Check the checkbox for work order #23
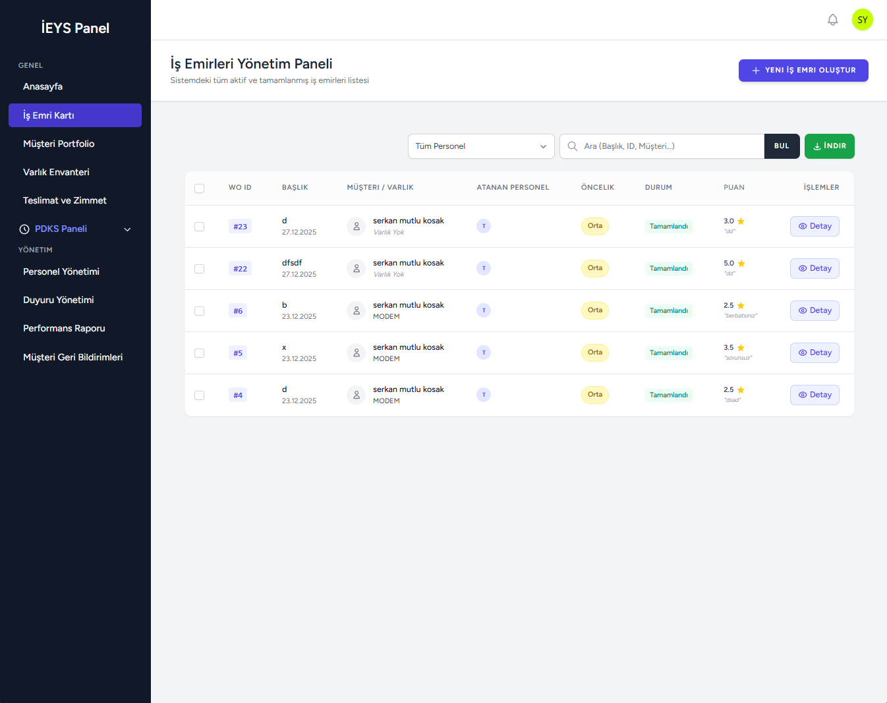887x703 pixels. 200,227
